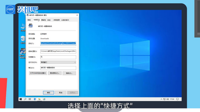
Task: Click the 起始位置 path field
Action: coord(58,51)
